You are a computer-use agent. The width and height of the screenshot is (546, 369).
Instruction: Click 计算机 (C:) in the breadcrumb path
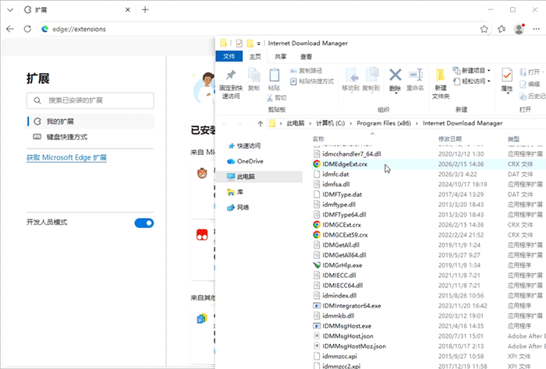coord(330,123)
